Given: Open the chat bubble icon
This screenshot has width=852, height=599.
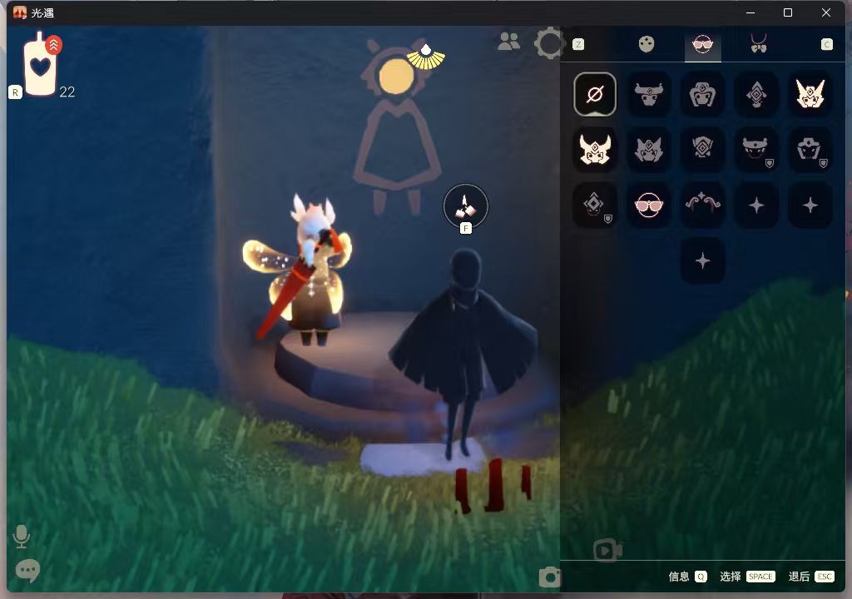Looking at the screenshot, I should (x=27, y=571).
